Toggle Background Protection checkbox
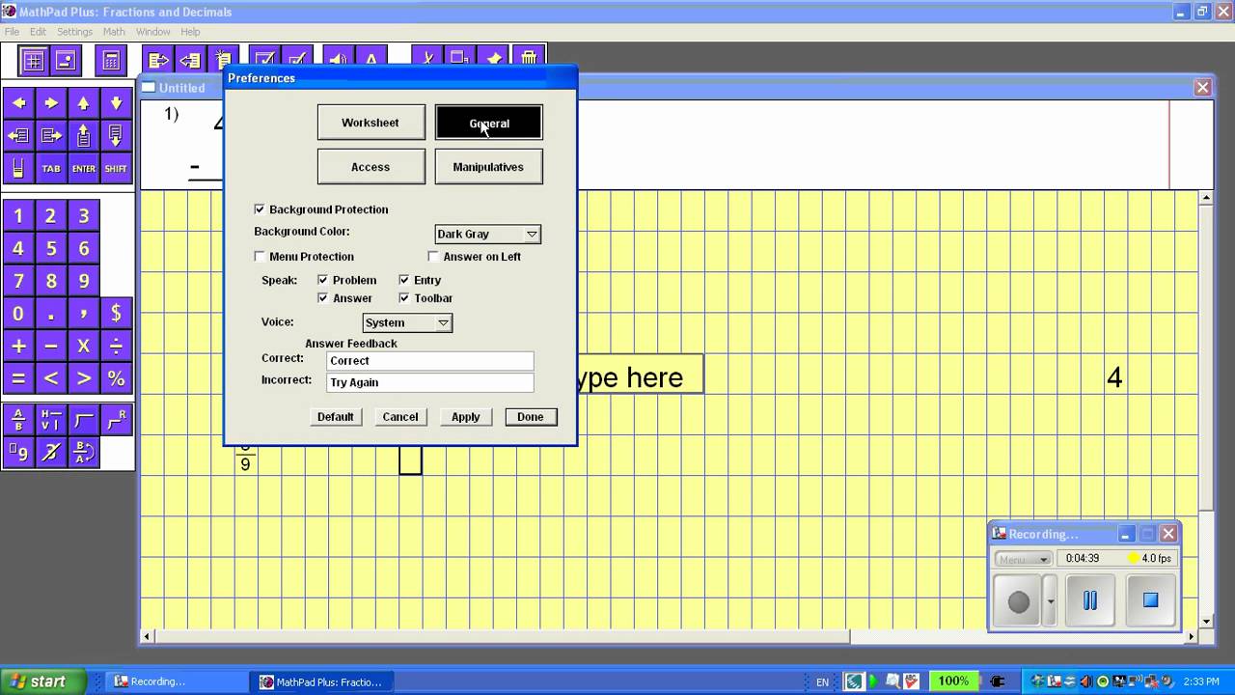 tap(260, 209)
